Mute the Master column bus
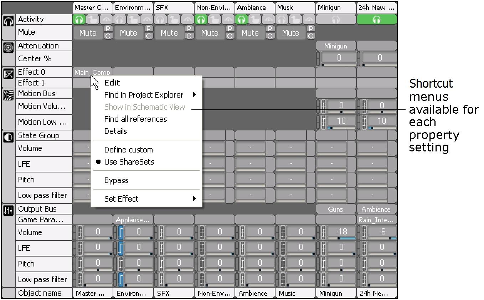Viewport: 484px width, 300px height. pyautogui.click(x=88, y=33)
